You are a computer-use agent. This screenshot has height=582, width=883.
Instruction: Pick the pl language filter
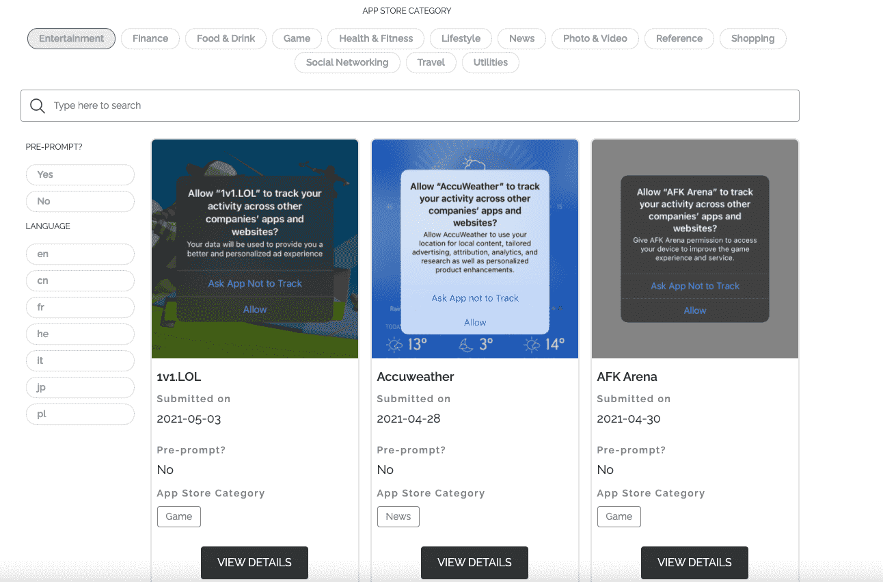point(80,414)
